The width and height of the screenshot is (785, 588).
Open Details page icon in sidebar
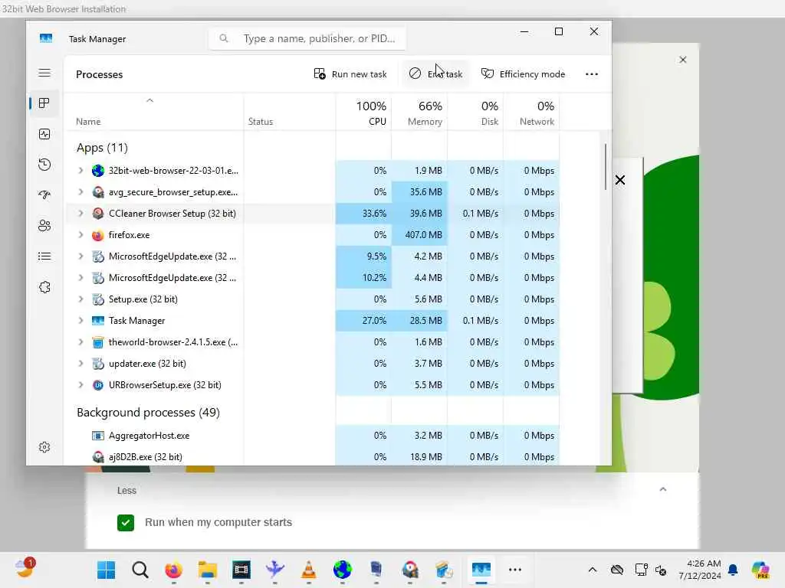click(44, 256)
